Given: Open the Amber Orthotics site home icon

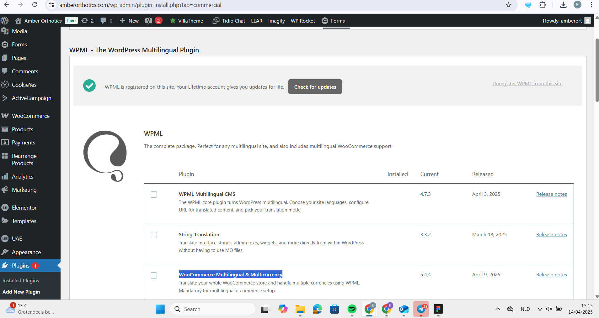Looking at the screenshot, I should (18, 21).
